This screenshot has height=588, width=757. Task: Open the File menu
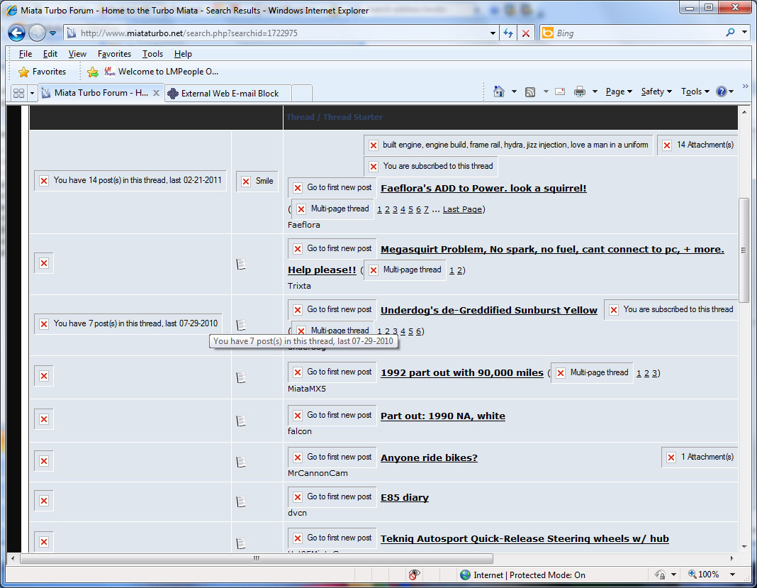[25, 54]
